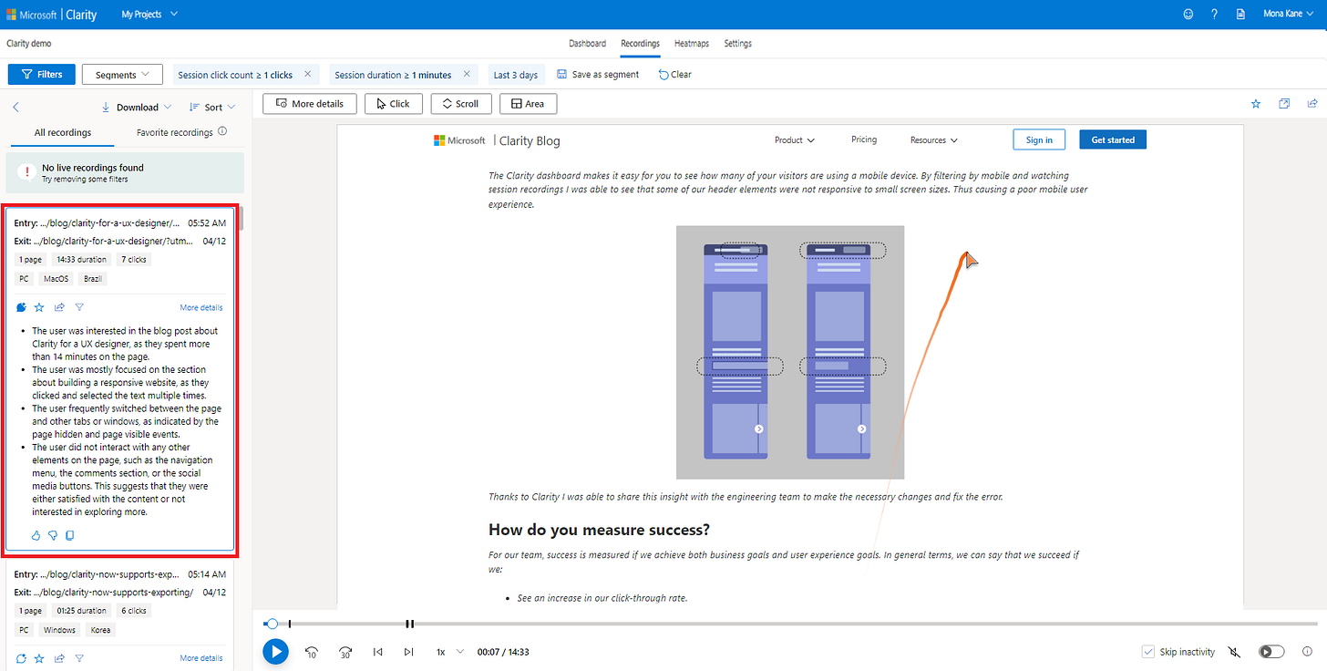
Task: Click the session insights icon in first recording
Action: pyautogui.click(x=22, y=307)
